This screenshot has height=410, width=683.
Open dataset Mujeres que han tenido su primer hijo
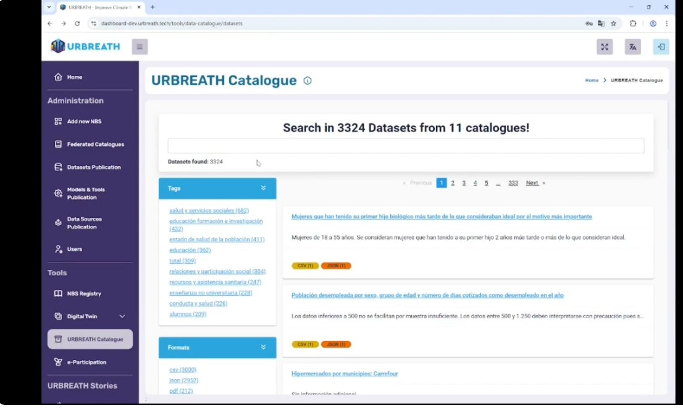[x=442, y=217]
